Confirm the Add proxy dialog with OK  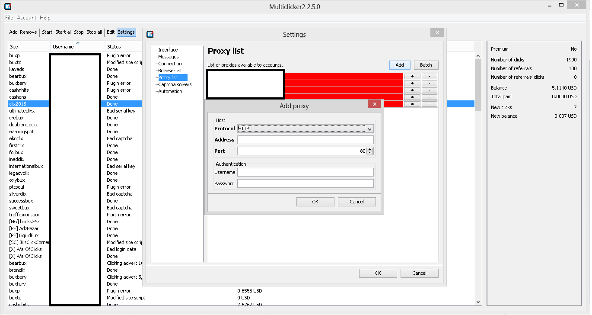tap(315, 201)
